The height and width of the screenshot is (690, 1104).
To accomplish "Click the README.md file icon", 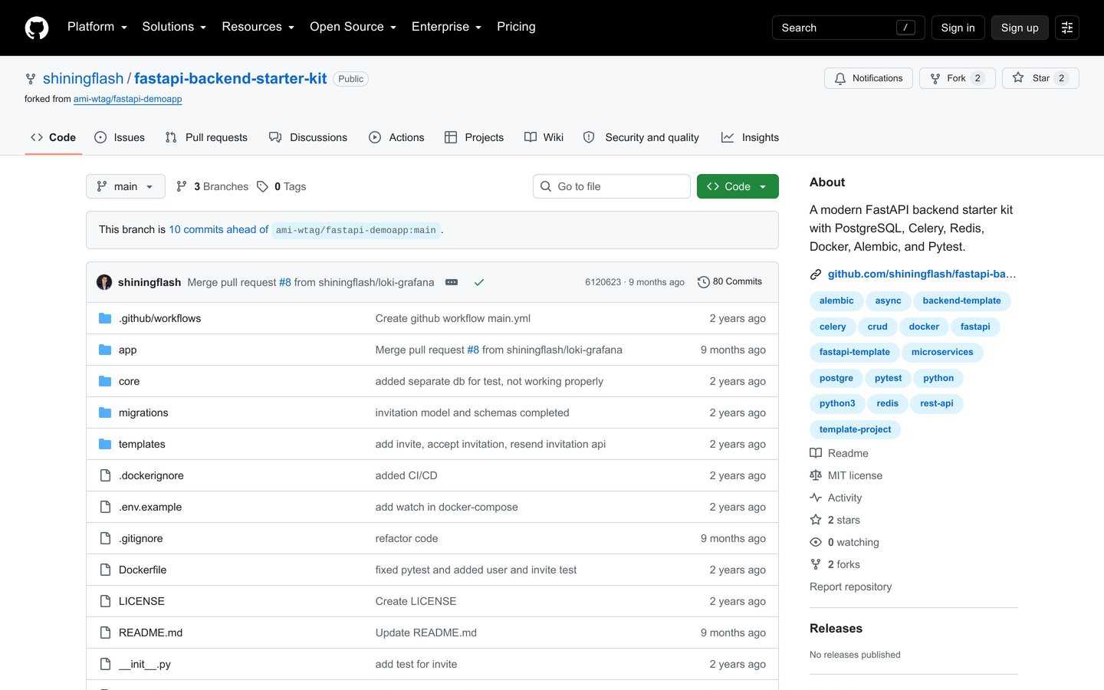I will pyautogui.click(x=105, y=632).
